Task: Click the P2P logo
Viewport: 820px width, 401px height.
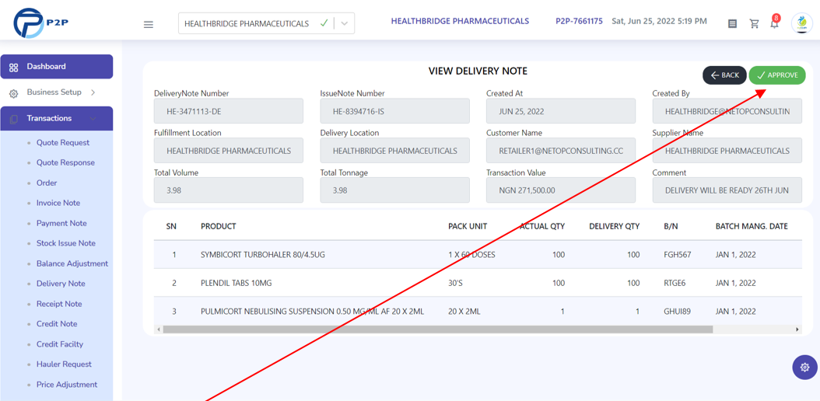Action: point(41,23)
